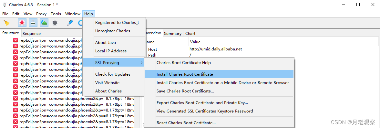
Task: Install certificate on Mobile Device or Remote Browser
Action: point(219,83)
